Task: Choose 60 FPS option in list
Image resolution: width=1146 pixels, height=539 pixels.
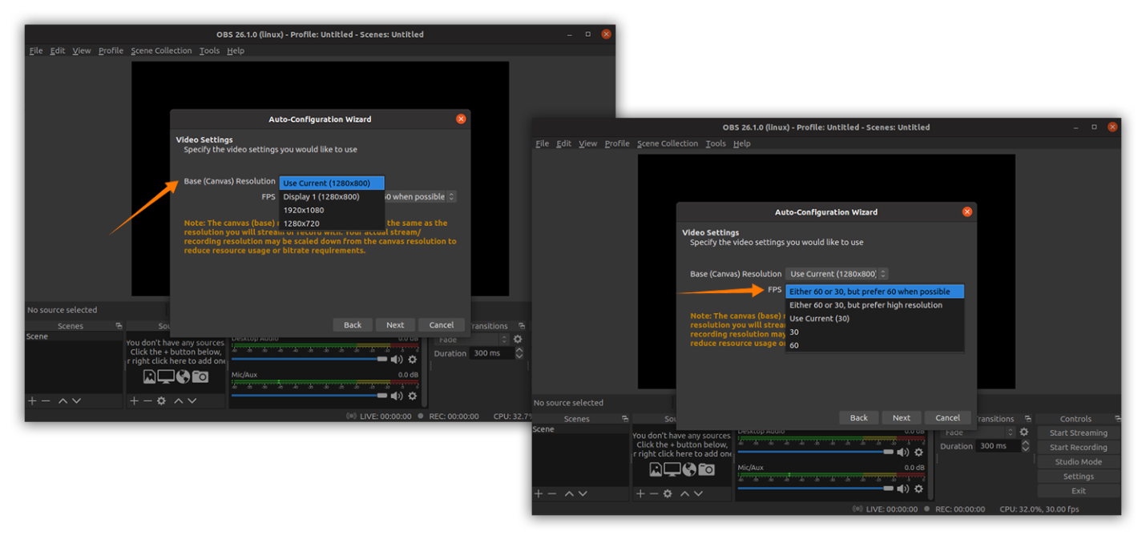Action: [x=874, y=345]
